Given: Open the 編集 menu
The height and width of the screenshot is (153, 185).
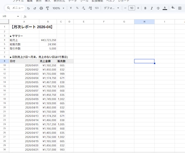Looking at the screenshot, I should click(x=30, y=1).
